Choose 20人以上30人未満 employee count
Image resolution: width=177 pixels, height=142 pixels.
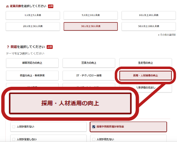click(33, 26)
